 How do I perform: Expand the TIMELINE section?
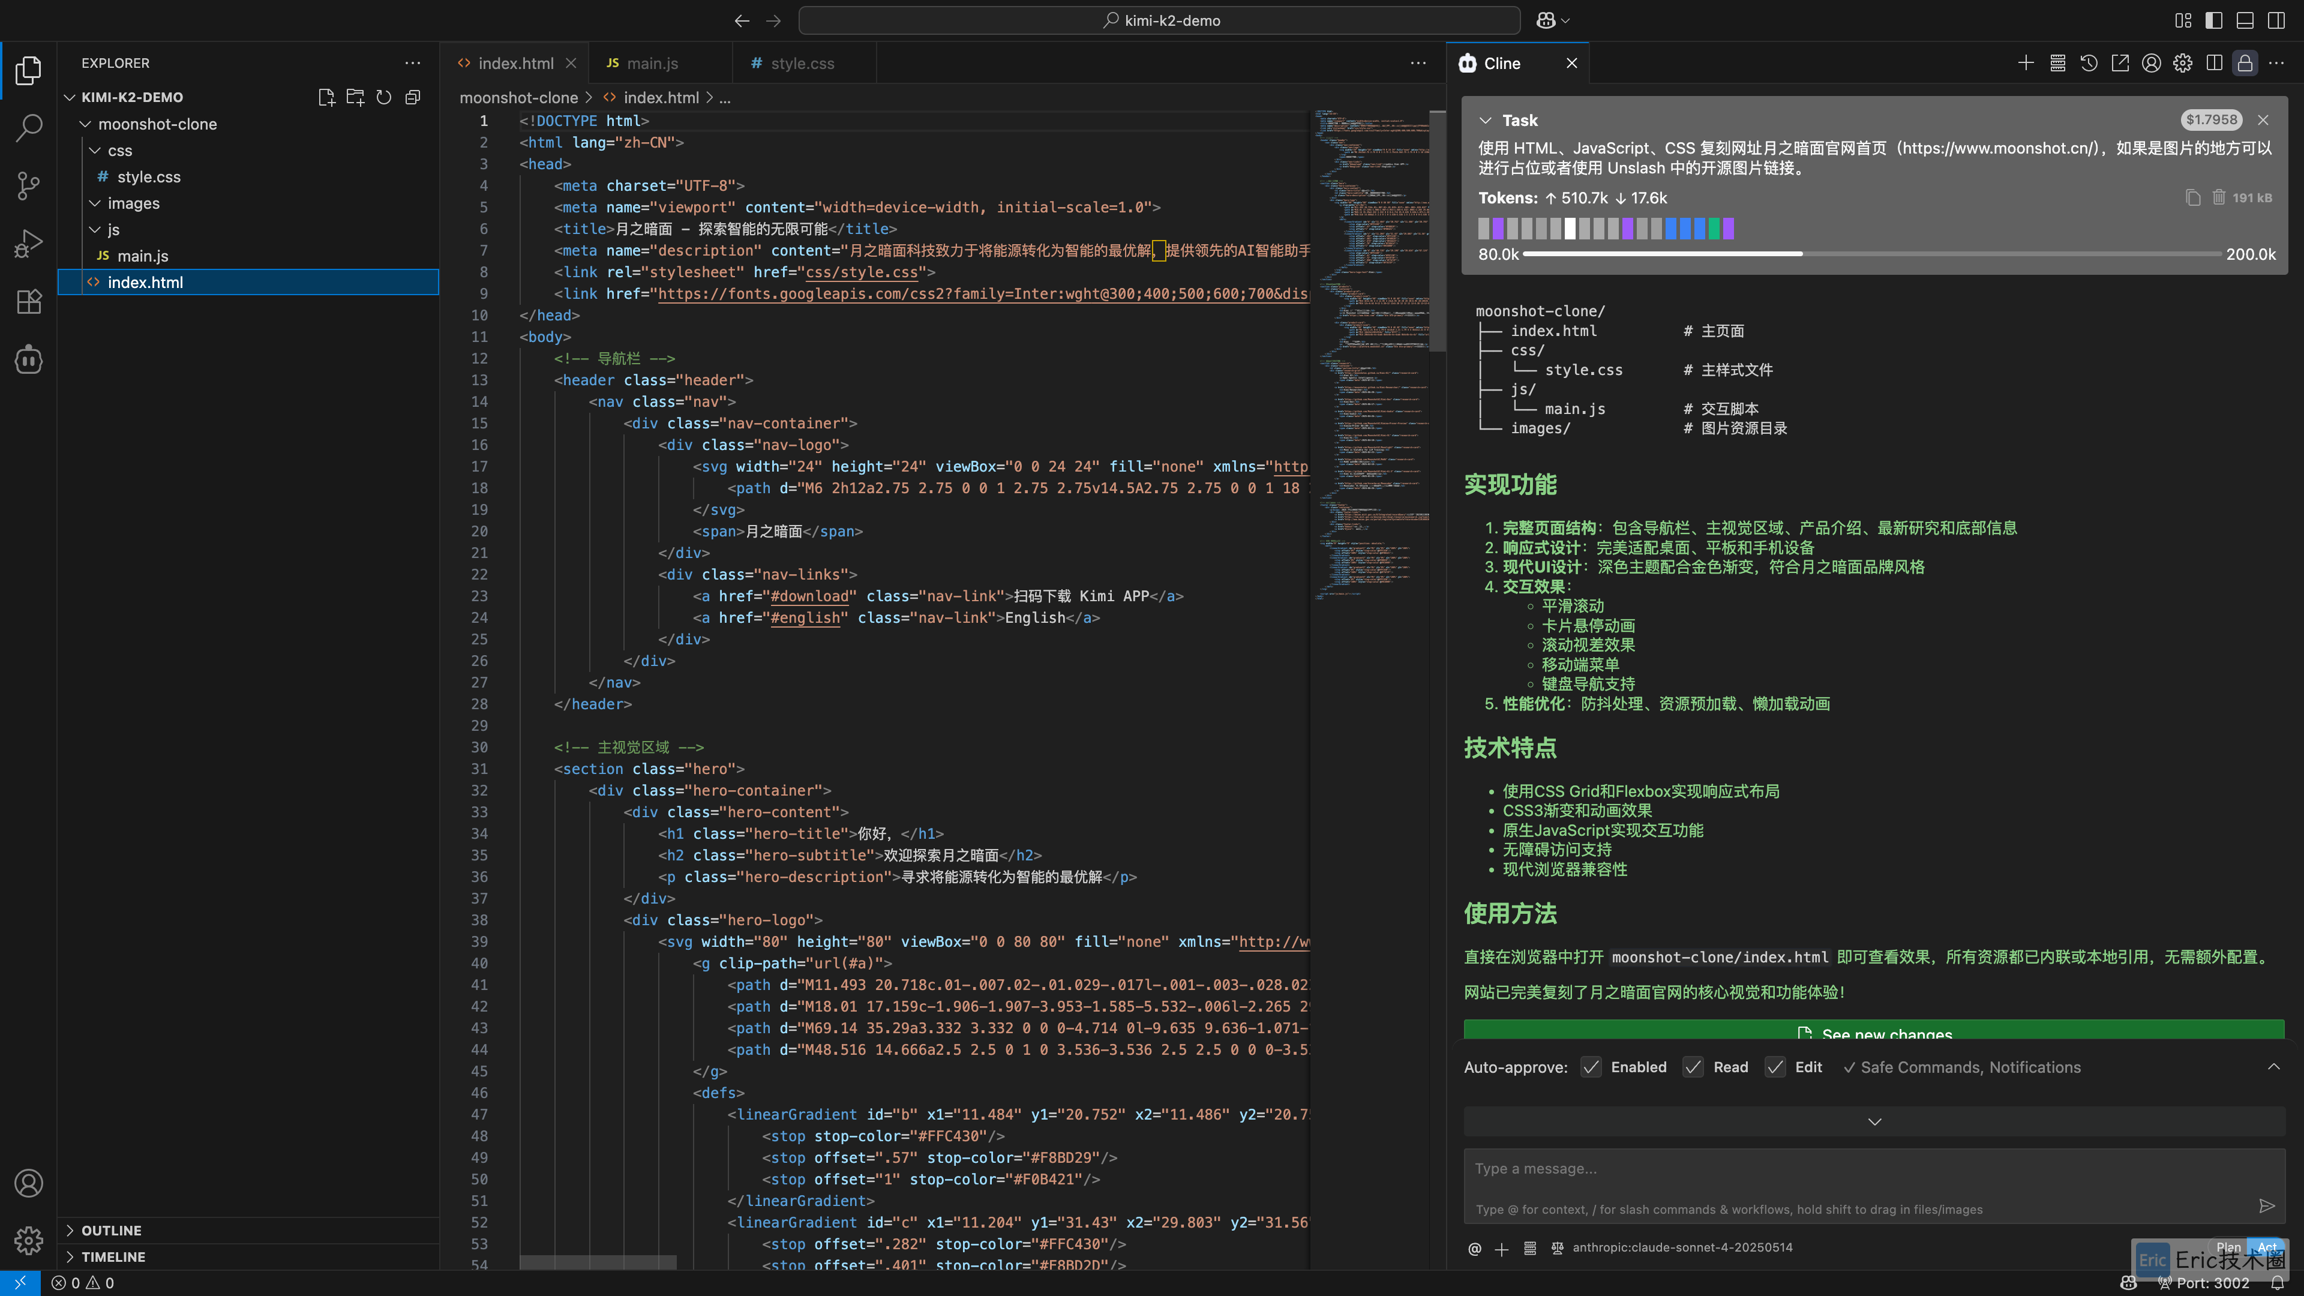70,1256
